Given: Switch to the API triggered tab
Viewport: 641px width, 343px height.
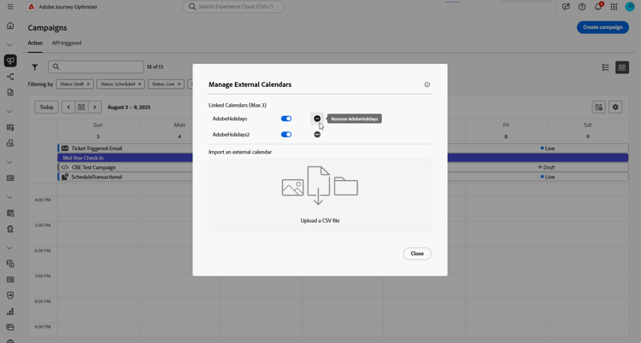Looking at the screenshot, I should pyautogui.click(x=67, y=43).
